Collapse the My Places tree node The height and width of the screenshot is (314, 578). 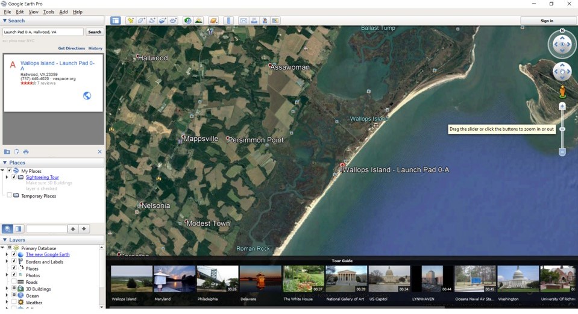(x=2, y=171)
